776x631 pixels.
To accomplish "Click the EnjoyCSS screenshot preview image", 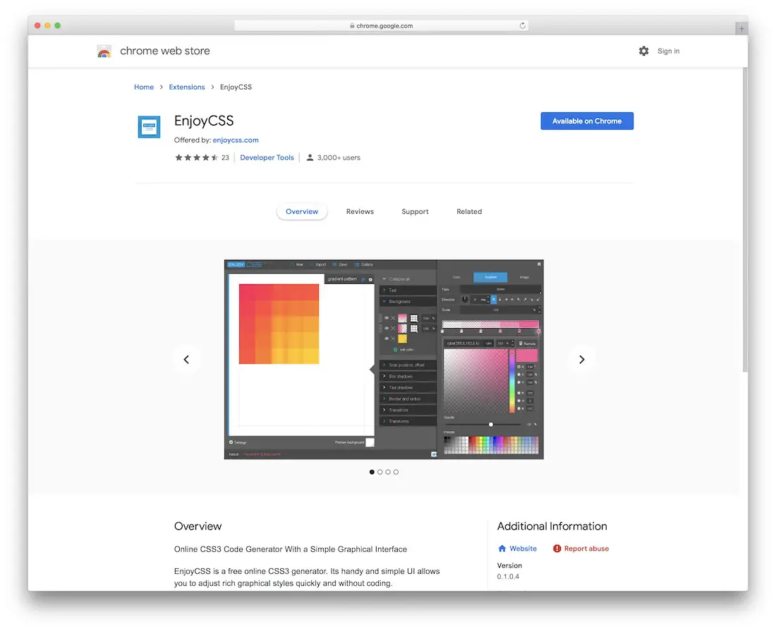I will point(384,359).
